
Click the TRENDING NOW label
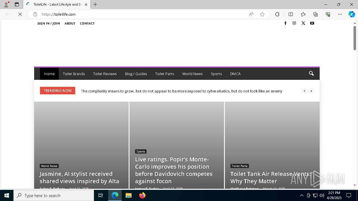pyautogui.click(x=58, y=90)
